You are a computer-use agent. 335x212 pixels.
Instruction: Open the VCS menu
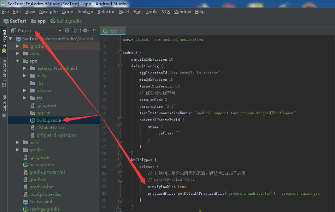click(x=166, y=12)
